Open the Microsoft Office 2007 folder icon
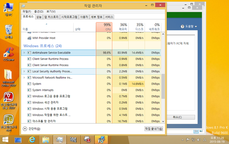 [9, 78]
